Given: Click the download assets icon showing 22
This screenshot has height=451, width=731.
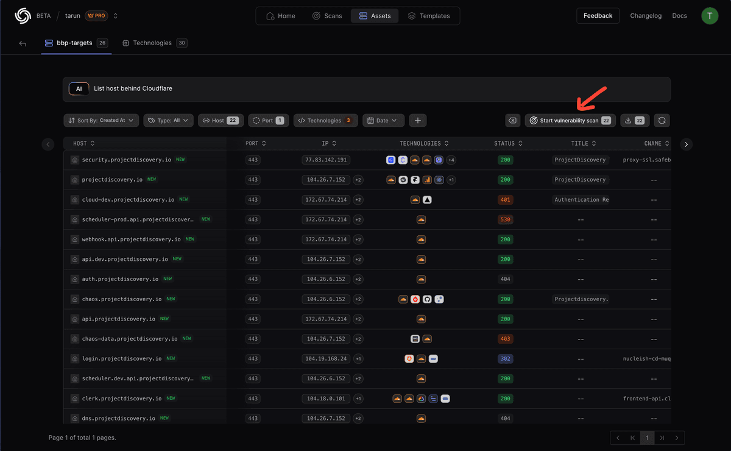Looking at the screenshot, I should (634, 120).
